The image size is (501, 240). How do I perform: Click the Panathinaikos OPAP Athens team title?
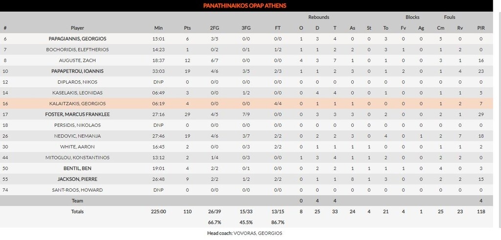245,5
